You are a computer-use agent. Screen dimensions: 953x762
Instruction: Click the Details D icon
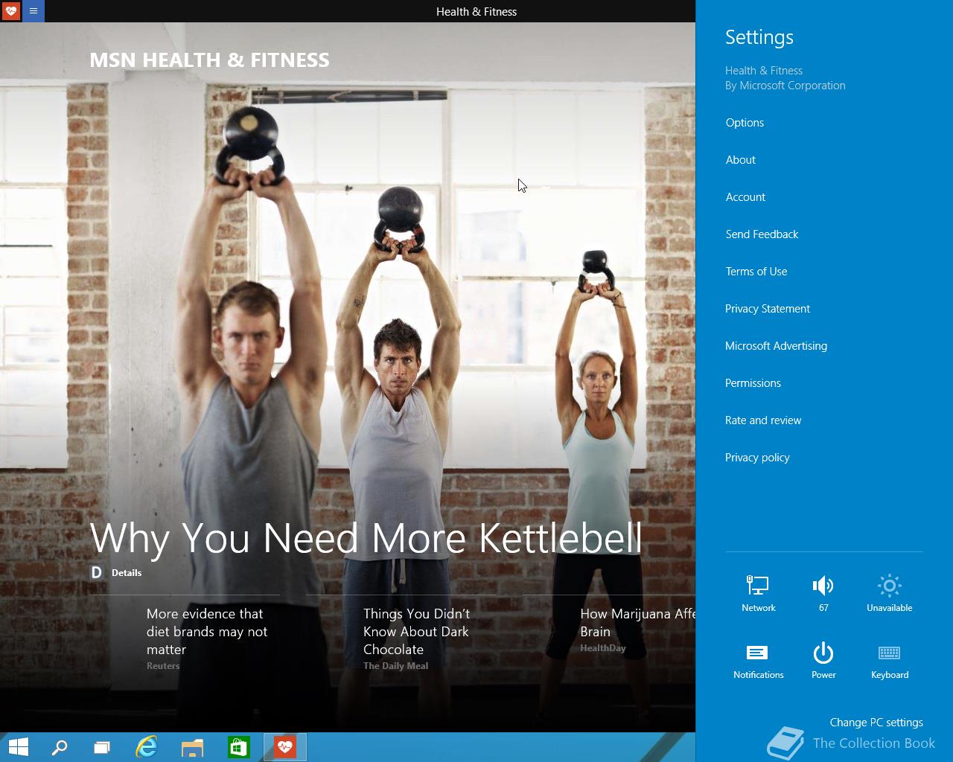coord(96,572)
